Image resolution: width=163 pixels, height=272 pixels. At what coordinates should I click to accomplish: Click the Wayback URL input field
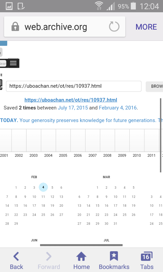pyautogui.click(x=74, y=86)
